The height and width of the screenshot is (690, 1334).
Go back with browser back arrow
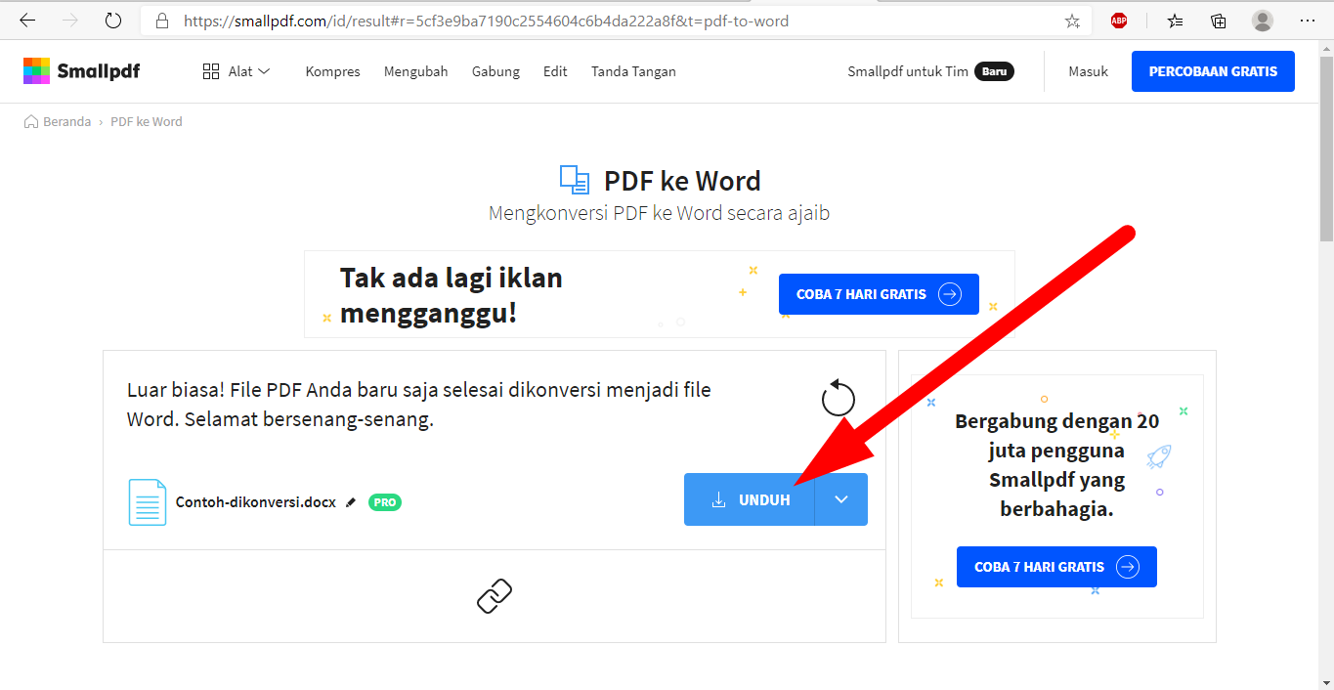pos(27,21)
